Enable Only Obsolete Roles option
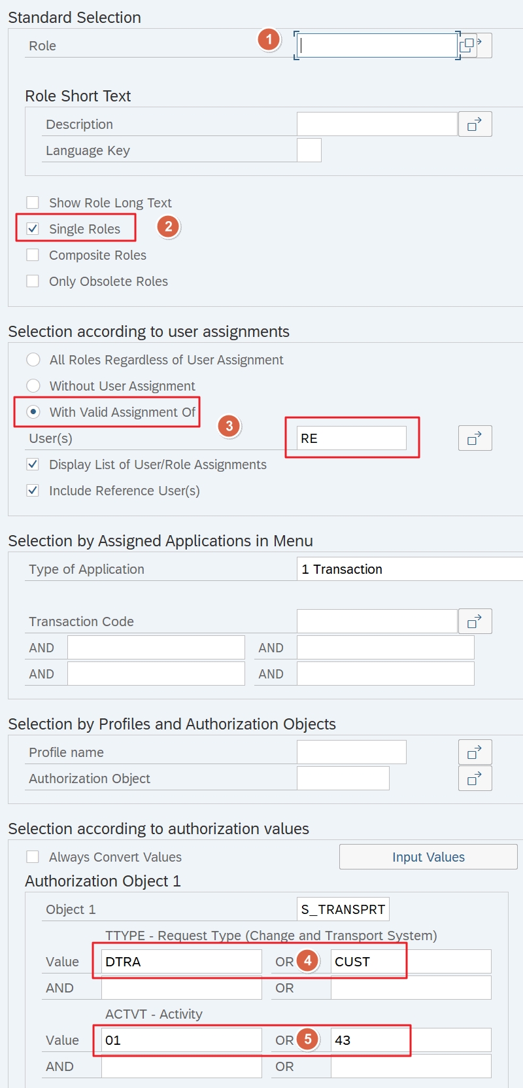Viewport: 523px width, 1088px height. (33, 281)
